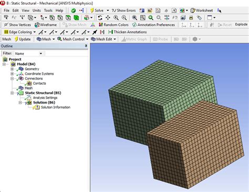Toggle Show Vertices

17,25
